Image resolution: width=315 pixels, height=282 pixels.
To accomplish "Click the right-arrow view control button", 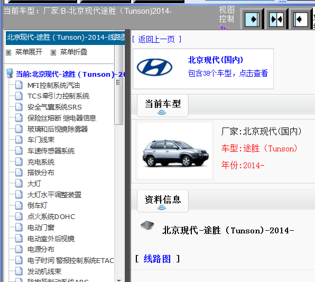I will pyautogui.click(x=252, y=20).
